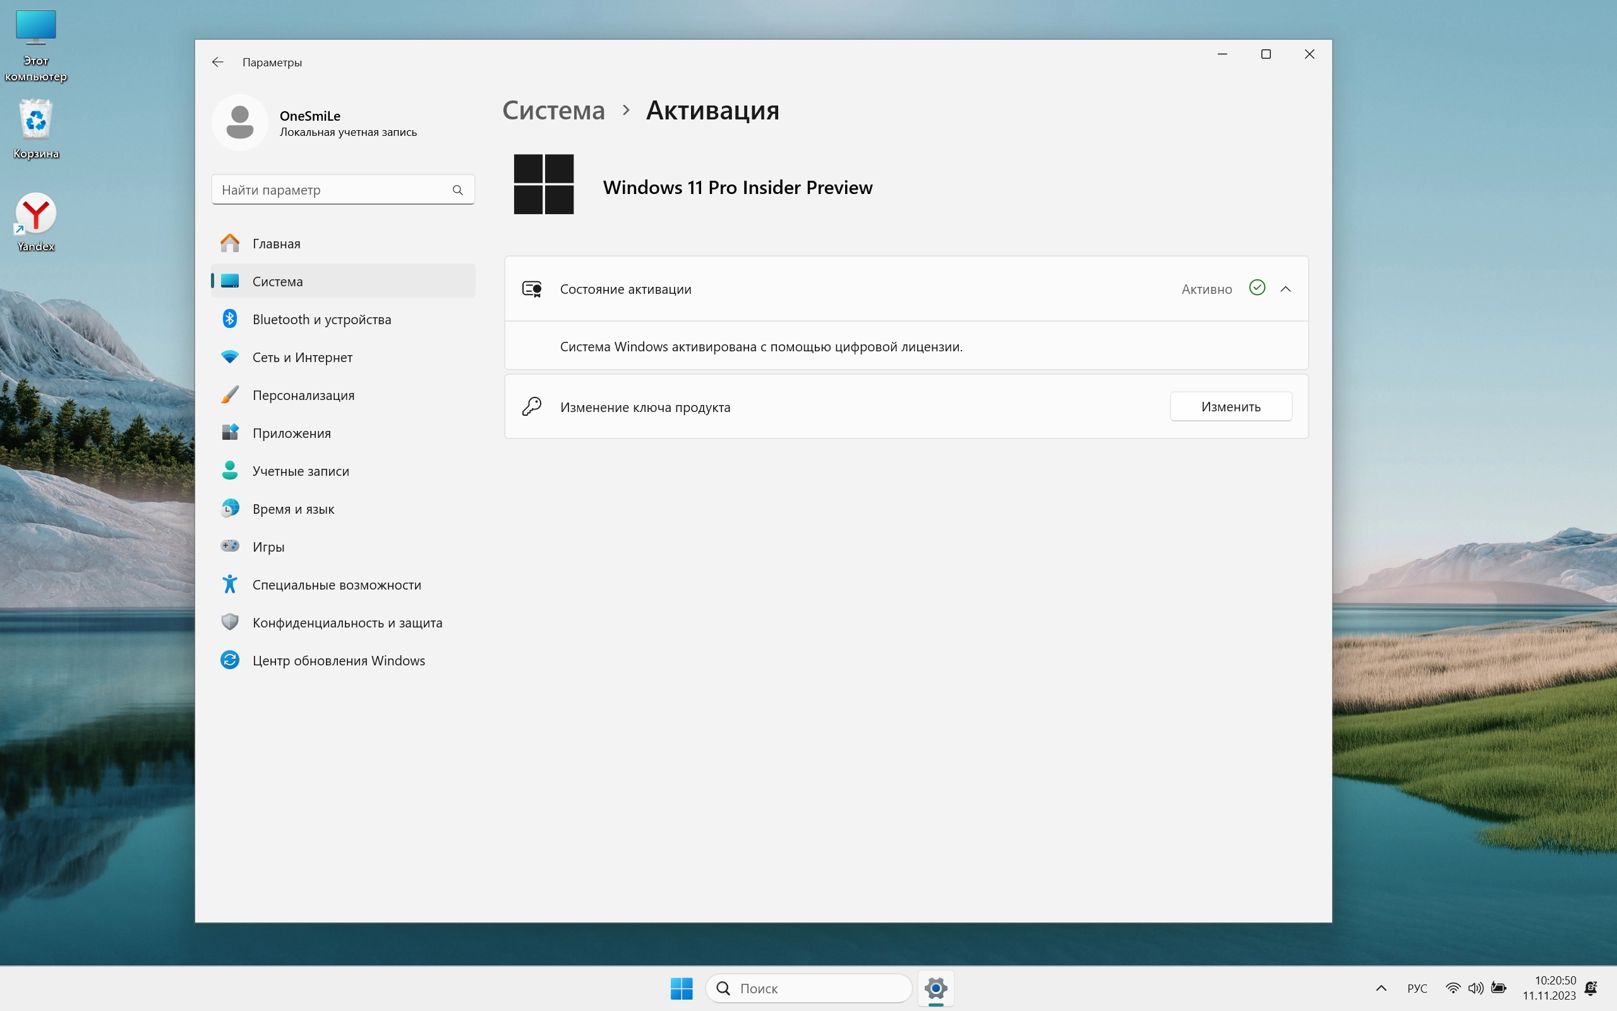Open Сеть и Интернет settings
The image size is (1617, 1011).
pyautogui.click(x=302, y=357)
